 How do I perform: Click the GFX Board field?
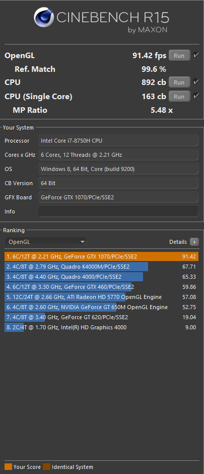coord(118,197)
